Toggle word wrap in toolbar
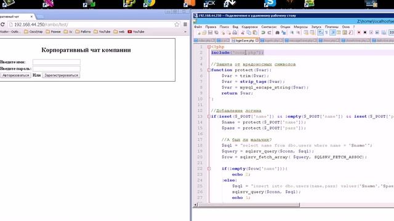This screenshot has width=394, height=221. click(x=320, y=33)
